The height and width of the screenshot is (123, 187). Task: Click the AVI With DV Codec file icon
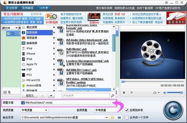pyautogui.click(x=61, y=72)
